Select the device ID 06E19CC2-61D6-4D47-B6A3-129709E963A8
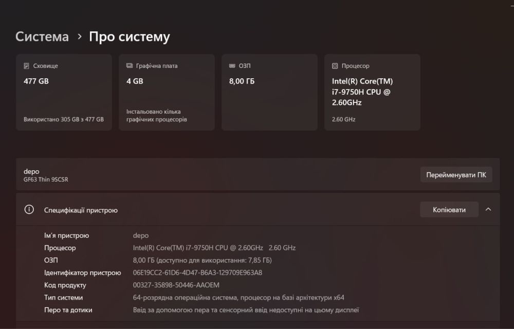This screenshot has width=514, height=329. [197, 272]
